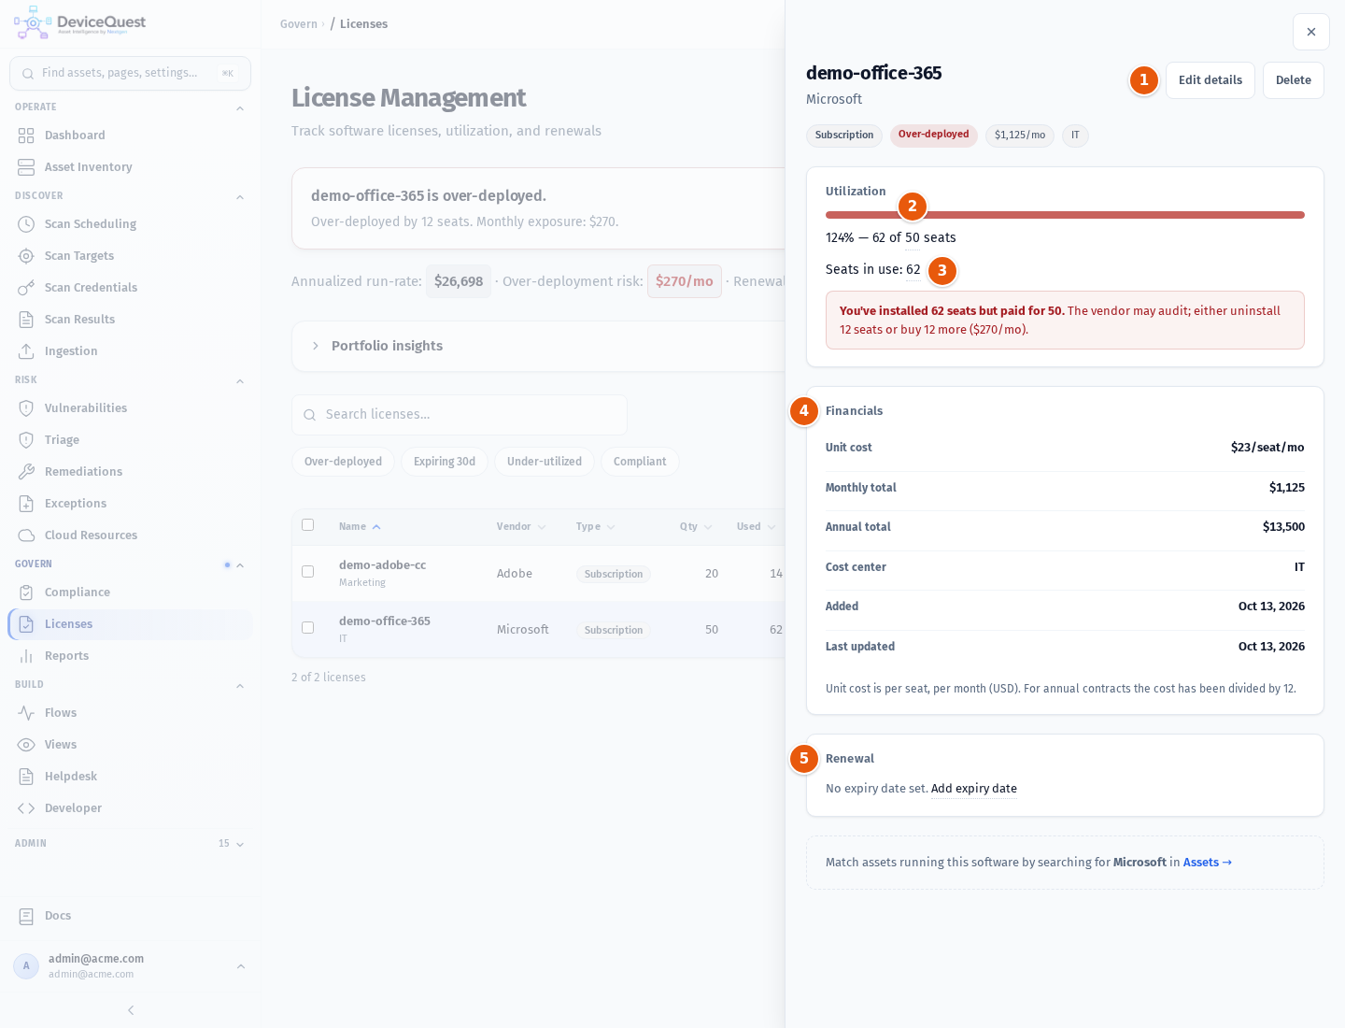Collapse the OPERATE sidebar section
1345x1028 pixels.
(240, 108)
